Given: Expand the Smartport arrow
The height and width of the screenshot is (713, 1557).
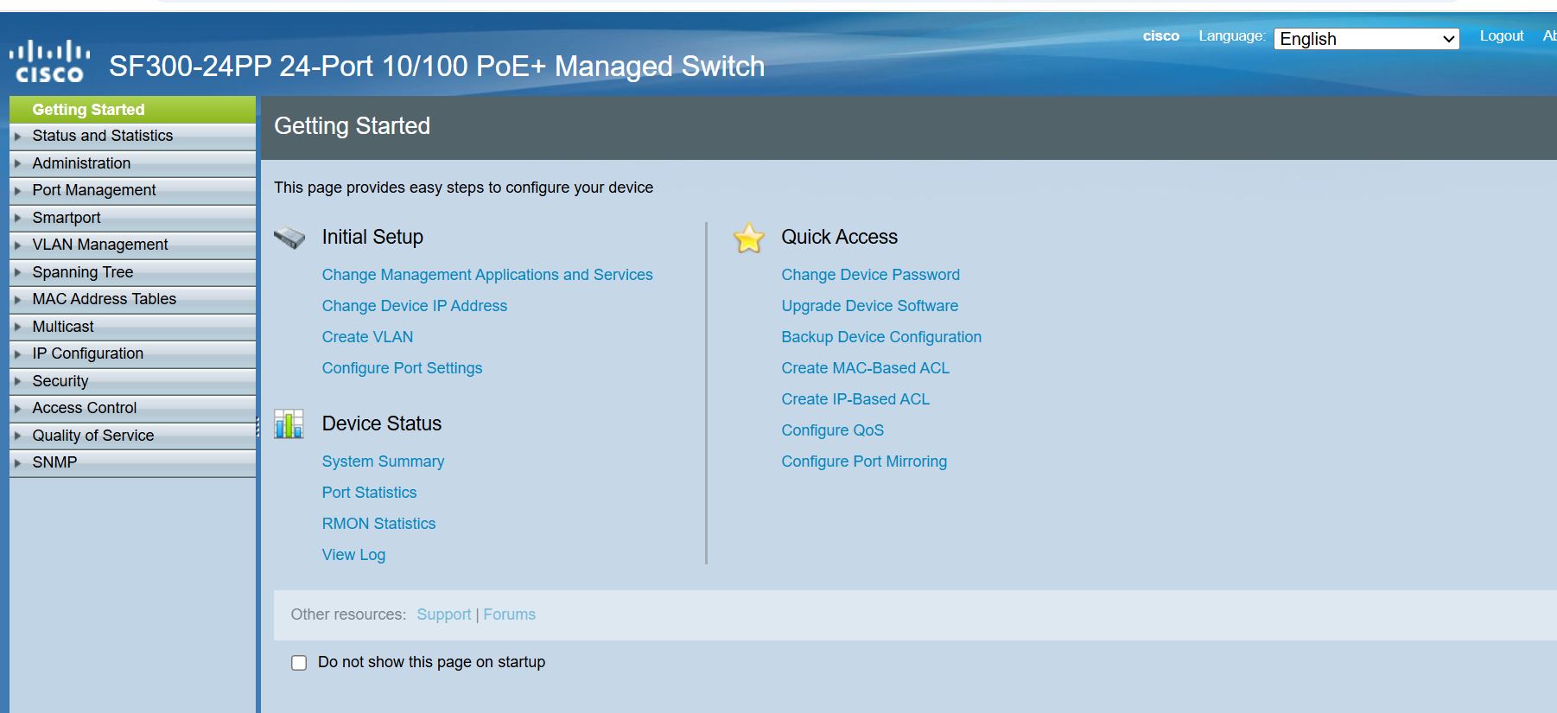Looking at the screenshot, I should pyautogui.click(x=17, y=218).
